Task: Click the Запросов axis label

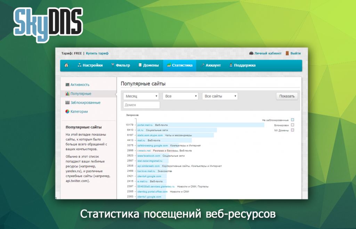Action: (x=132, y=115)
